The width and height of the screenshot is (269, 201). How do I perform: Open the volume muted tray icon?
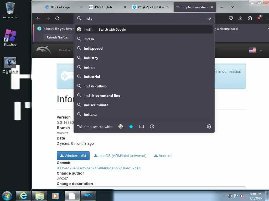click(x=242, y=196)
